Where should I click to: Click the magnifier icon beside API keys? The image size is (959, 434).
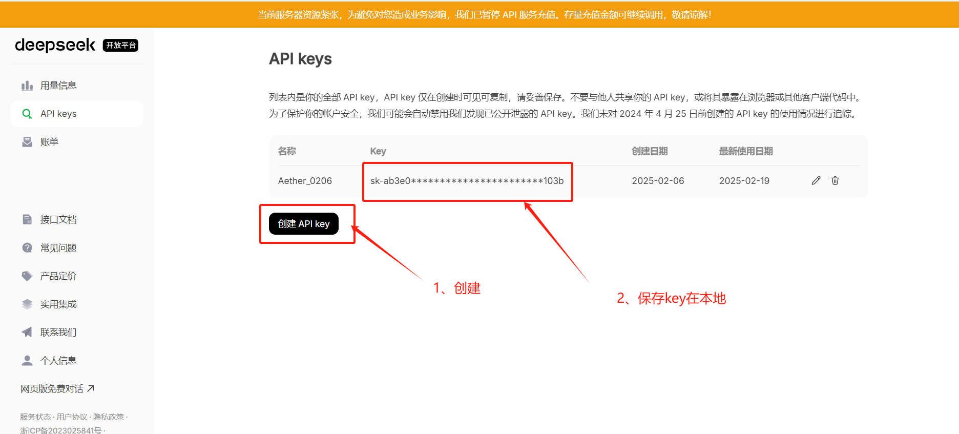[x=27, y=114]
